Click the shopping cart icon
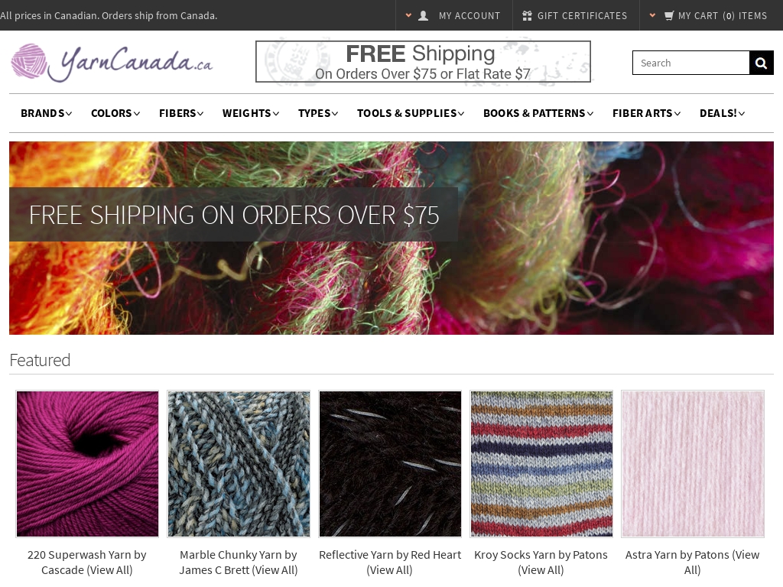The height and width of the screenshot is (587, 783). 668,16
